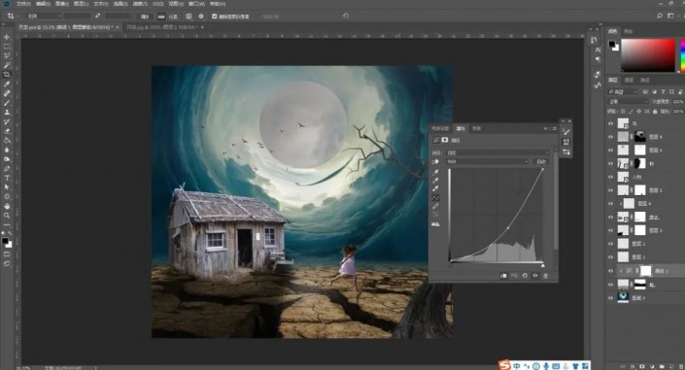Screen dimensions: 685x370
Task: Hide the 图层 0 layer
Action: (611, 297)
